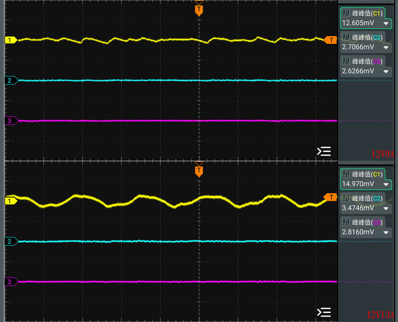Select yellow channel 1 marker in 12V13A capture
This screenshot has height=322, width=398.
pyautogui.click(x=11, y=201)
